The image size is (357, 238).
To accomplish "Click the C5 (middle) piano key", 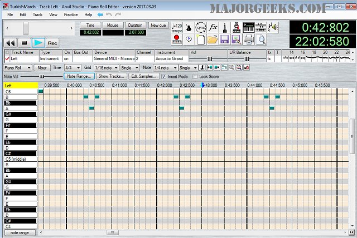I will click(21, 159).
